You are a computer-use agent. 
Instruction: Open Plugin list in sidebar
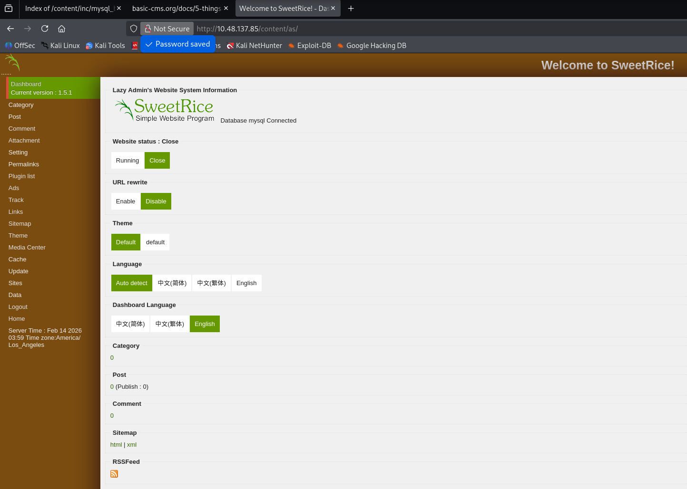[22, 176]
